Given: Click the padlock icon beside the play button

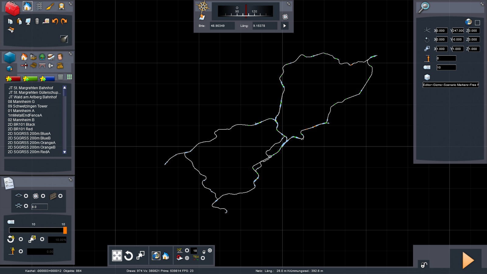Looking at the screenshot, I should pos(424,265).
